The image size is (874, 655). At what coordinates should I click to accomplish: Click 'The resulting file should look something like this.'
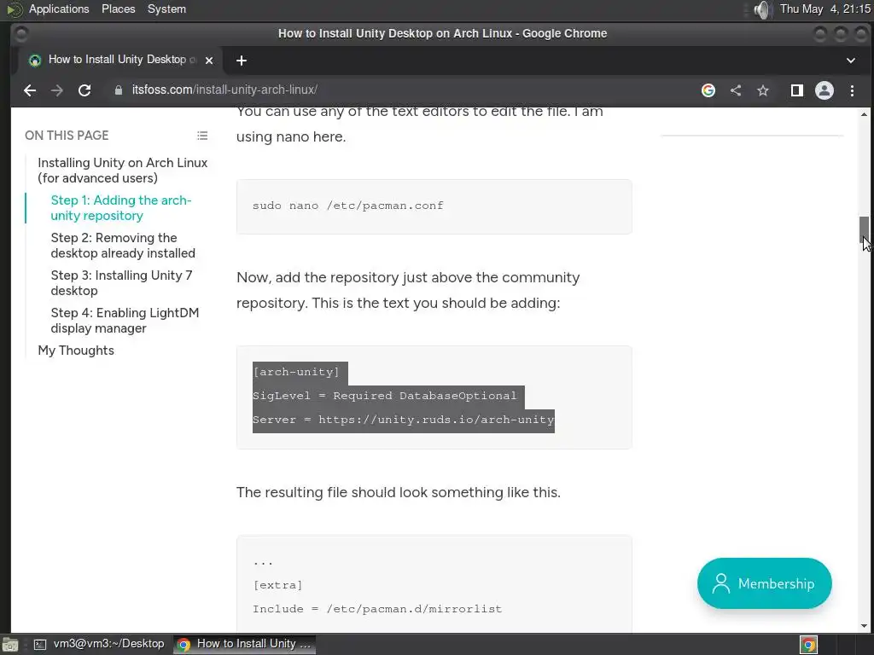pos(399,492)
